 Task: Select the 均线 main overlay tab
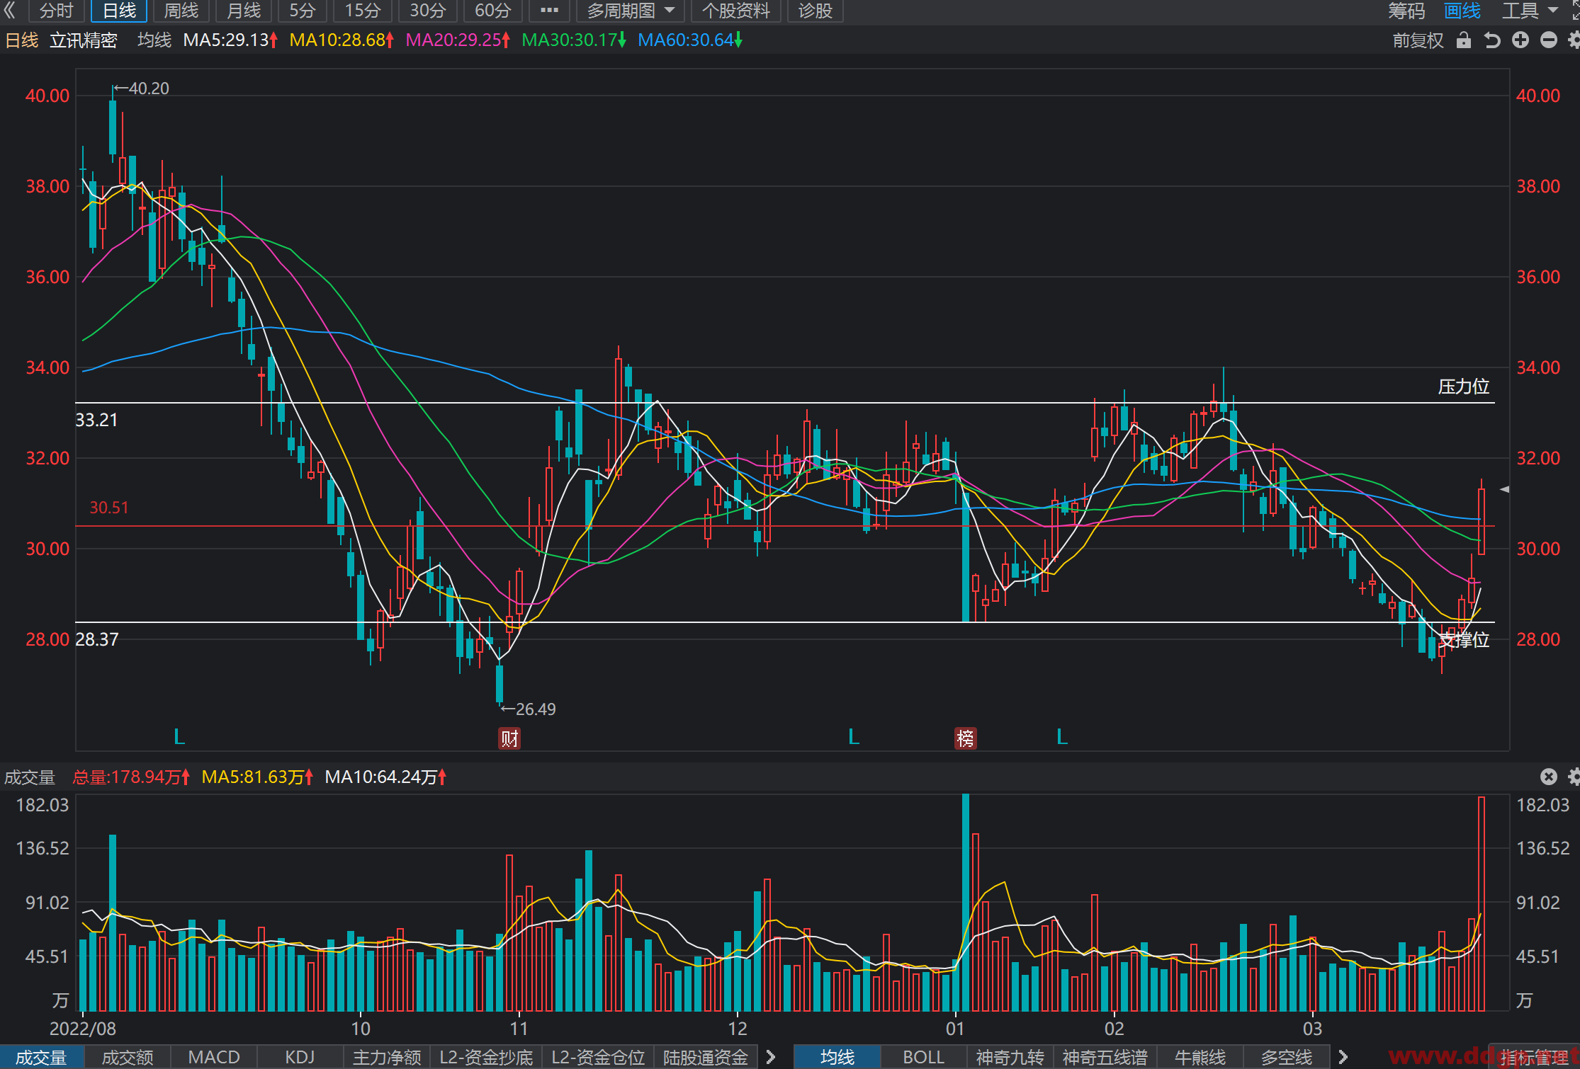[837, 1057]
